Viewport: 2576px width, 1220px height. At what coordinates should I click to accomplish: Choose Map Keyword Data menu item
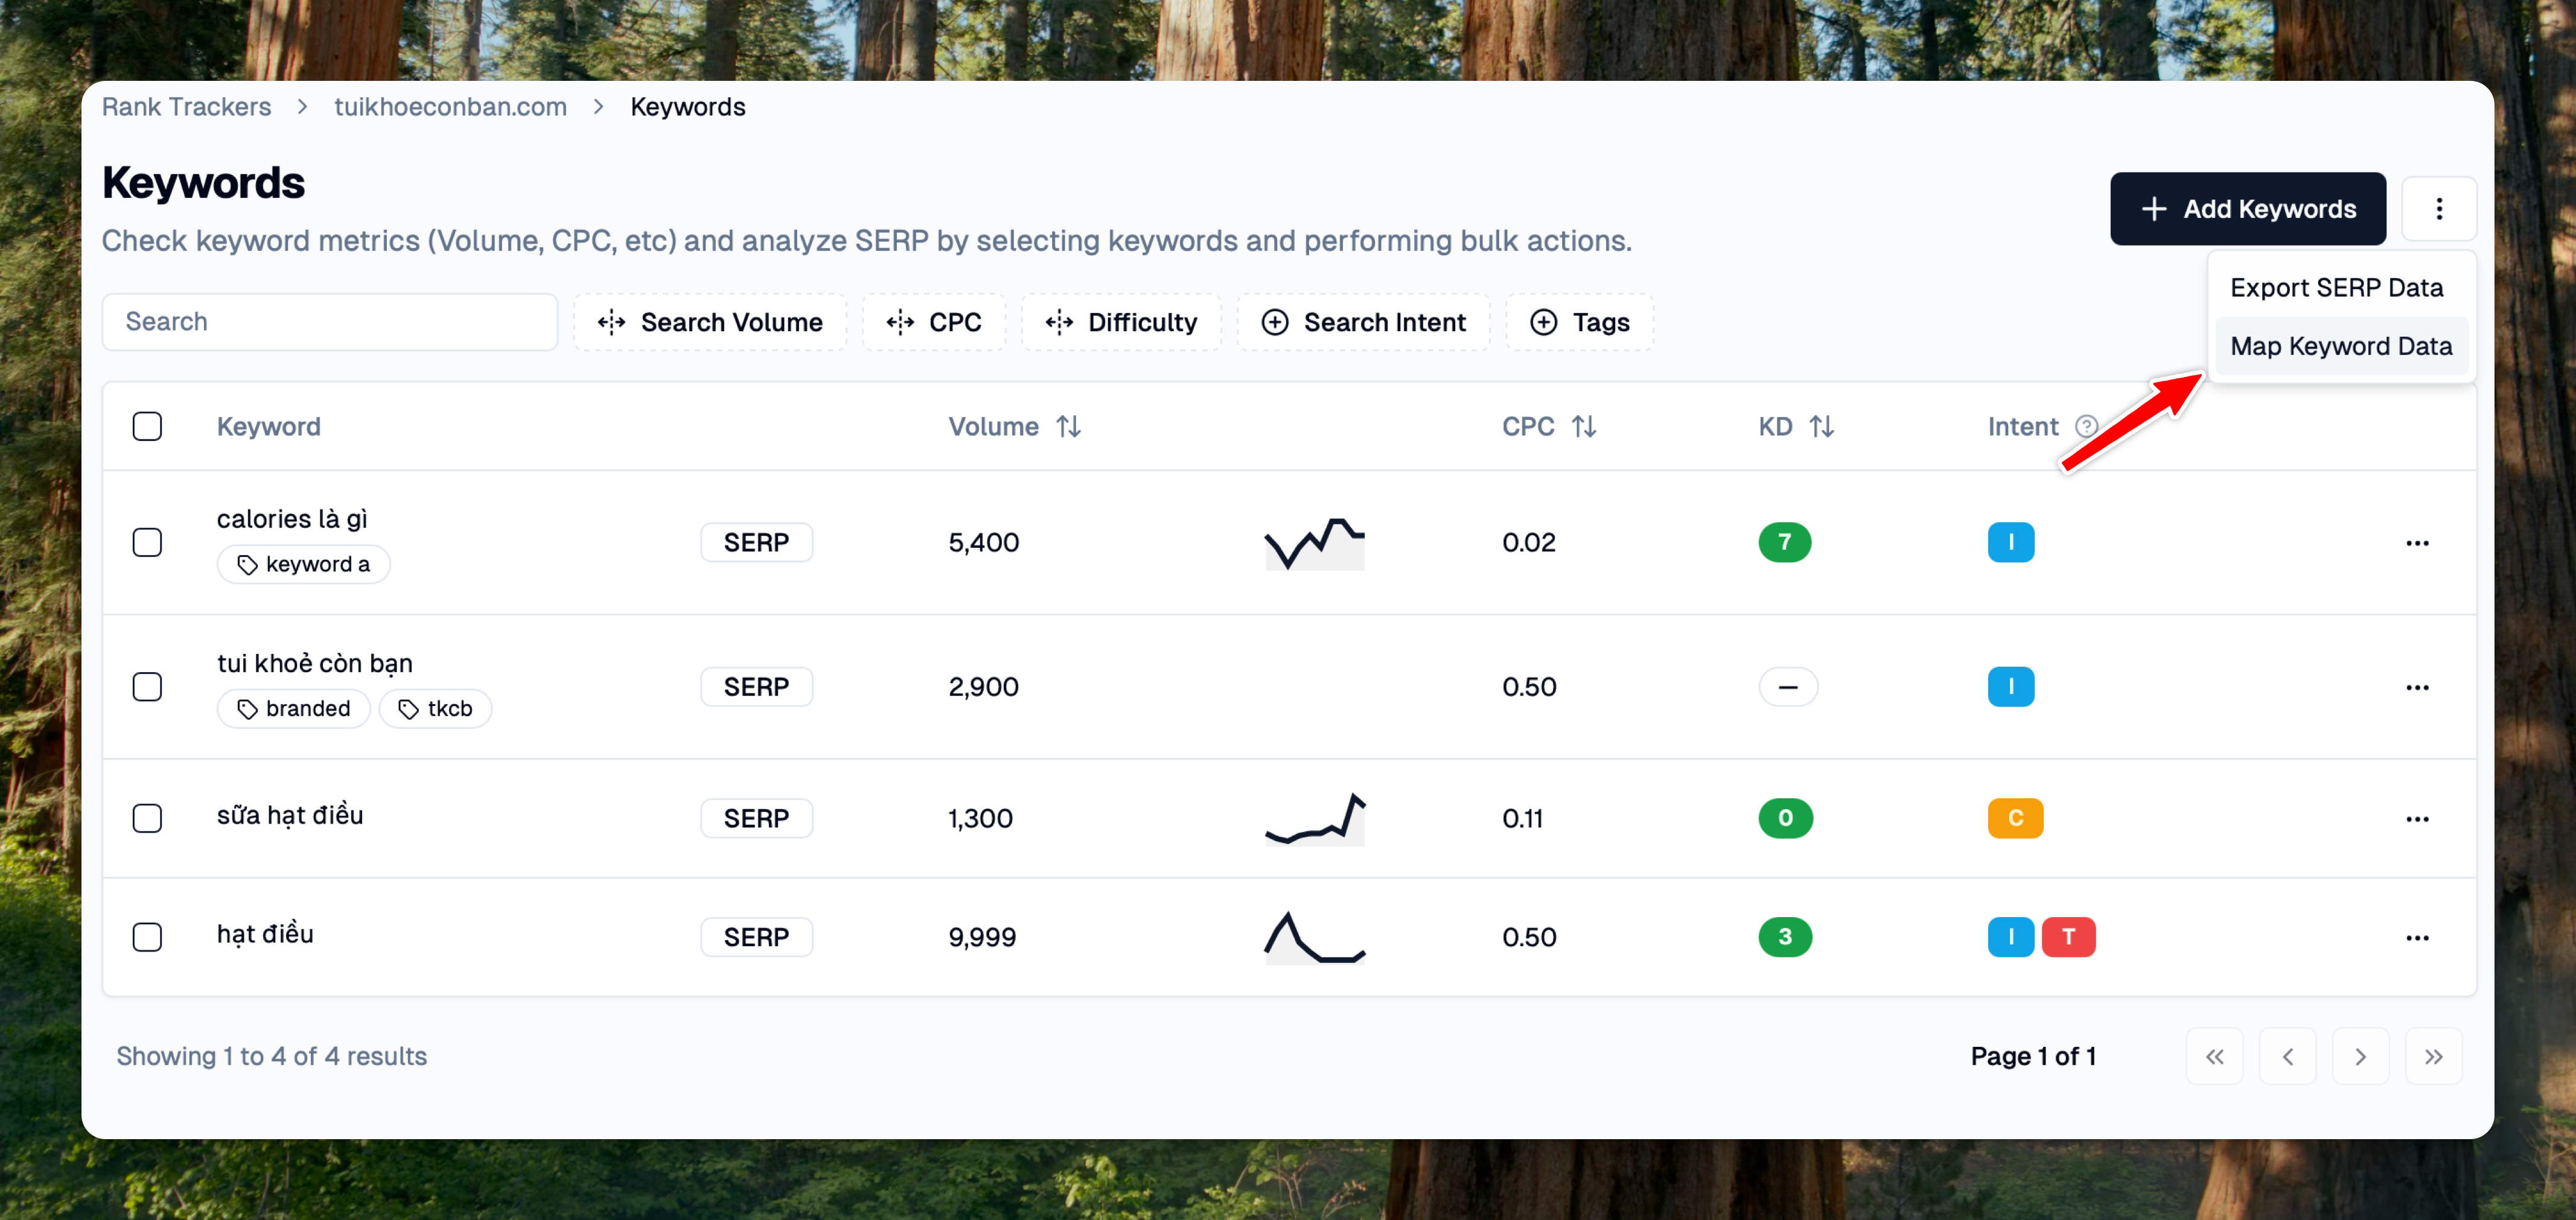(2340, 346)
